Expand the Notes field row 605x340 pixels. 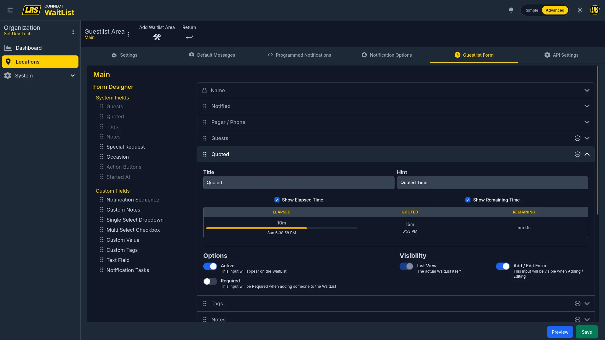[587, 320]
